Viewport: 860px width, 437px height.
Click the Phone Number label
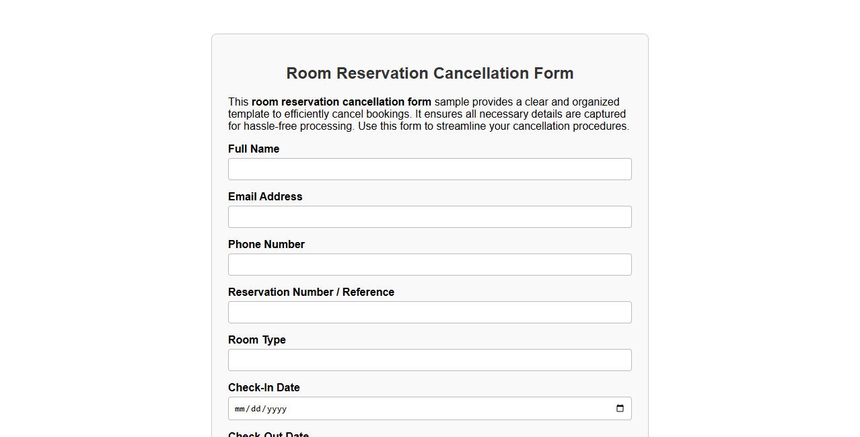click(266, 244)
